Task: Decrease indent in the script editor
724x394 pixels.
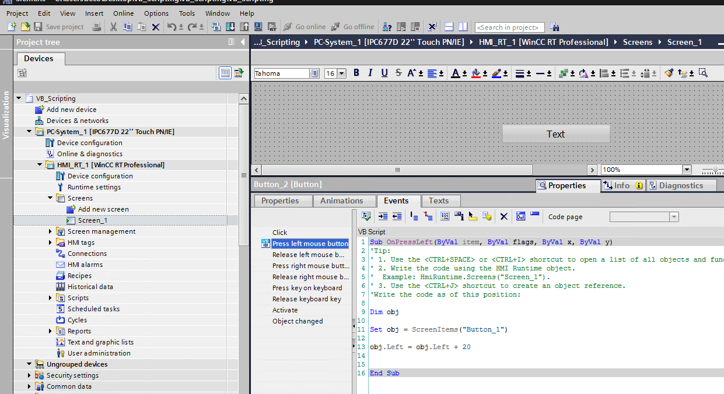Action: (397, 216)
